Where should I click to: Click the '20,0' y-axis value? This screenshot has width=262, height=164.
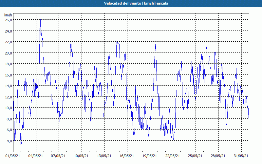[9, 53]
